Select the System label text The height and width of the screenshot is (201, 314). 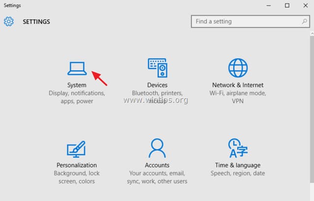77,85
